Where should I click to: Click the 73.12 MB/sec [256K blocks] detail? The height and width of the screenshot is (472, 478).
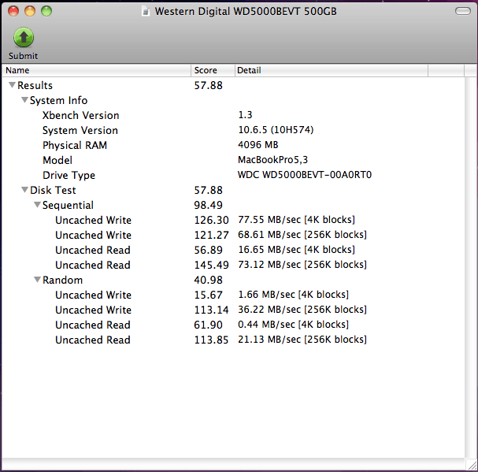[x=302, y=265]
